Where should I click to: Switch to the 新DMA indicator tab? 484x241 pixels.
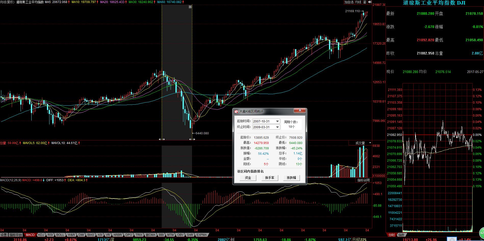pyautogui.click(x=150, y=235)
